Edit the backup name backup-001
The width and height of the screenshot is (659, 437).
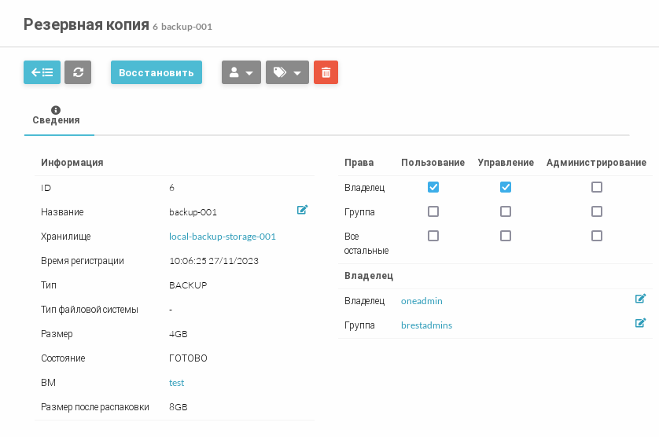pyautogui.click(x=302, y=210)
